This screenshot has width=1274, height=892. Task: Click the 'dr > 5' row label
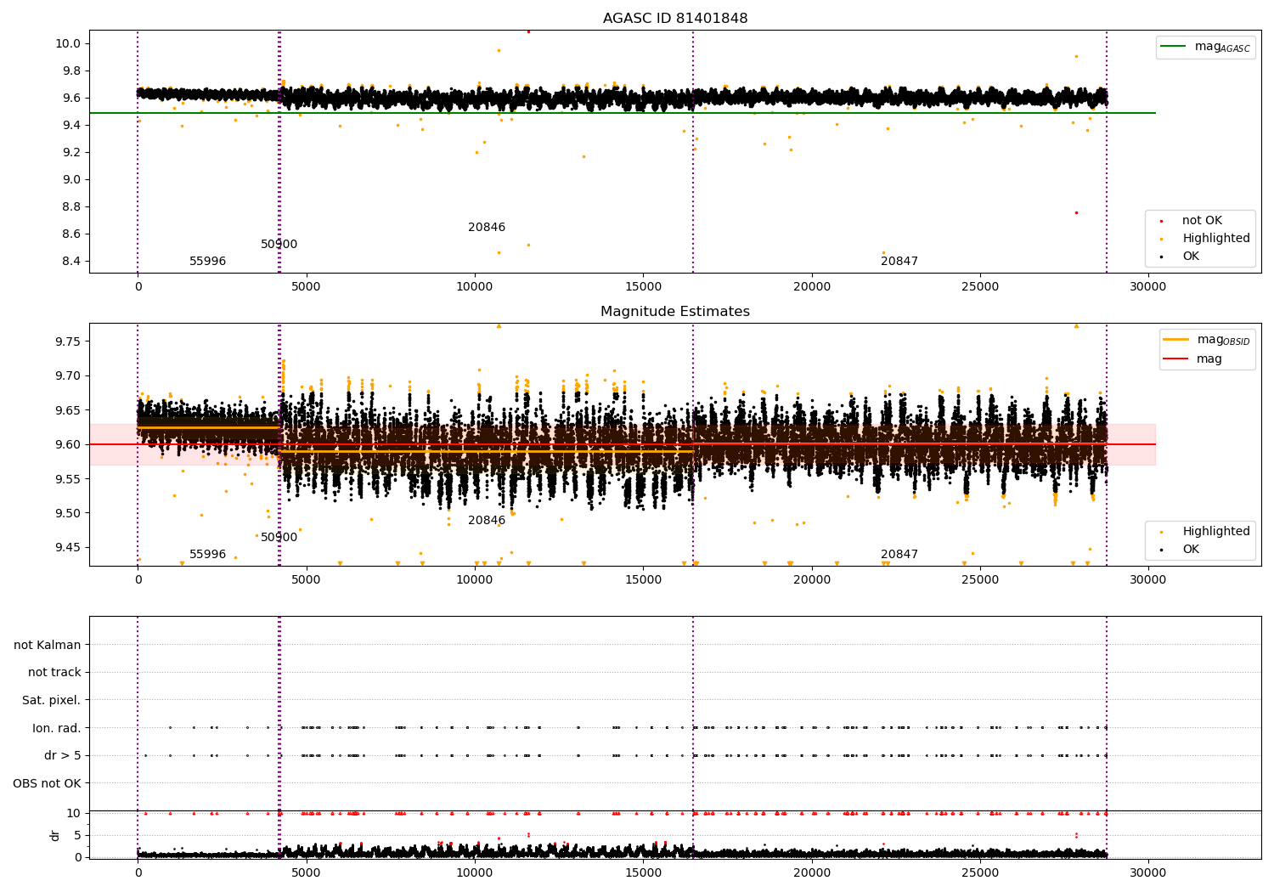(63, 756)
